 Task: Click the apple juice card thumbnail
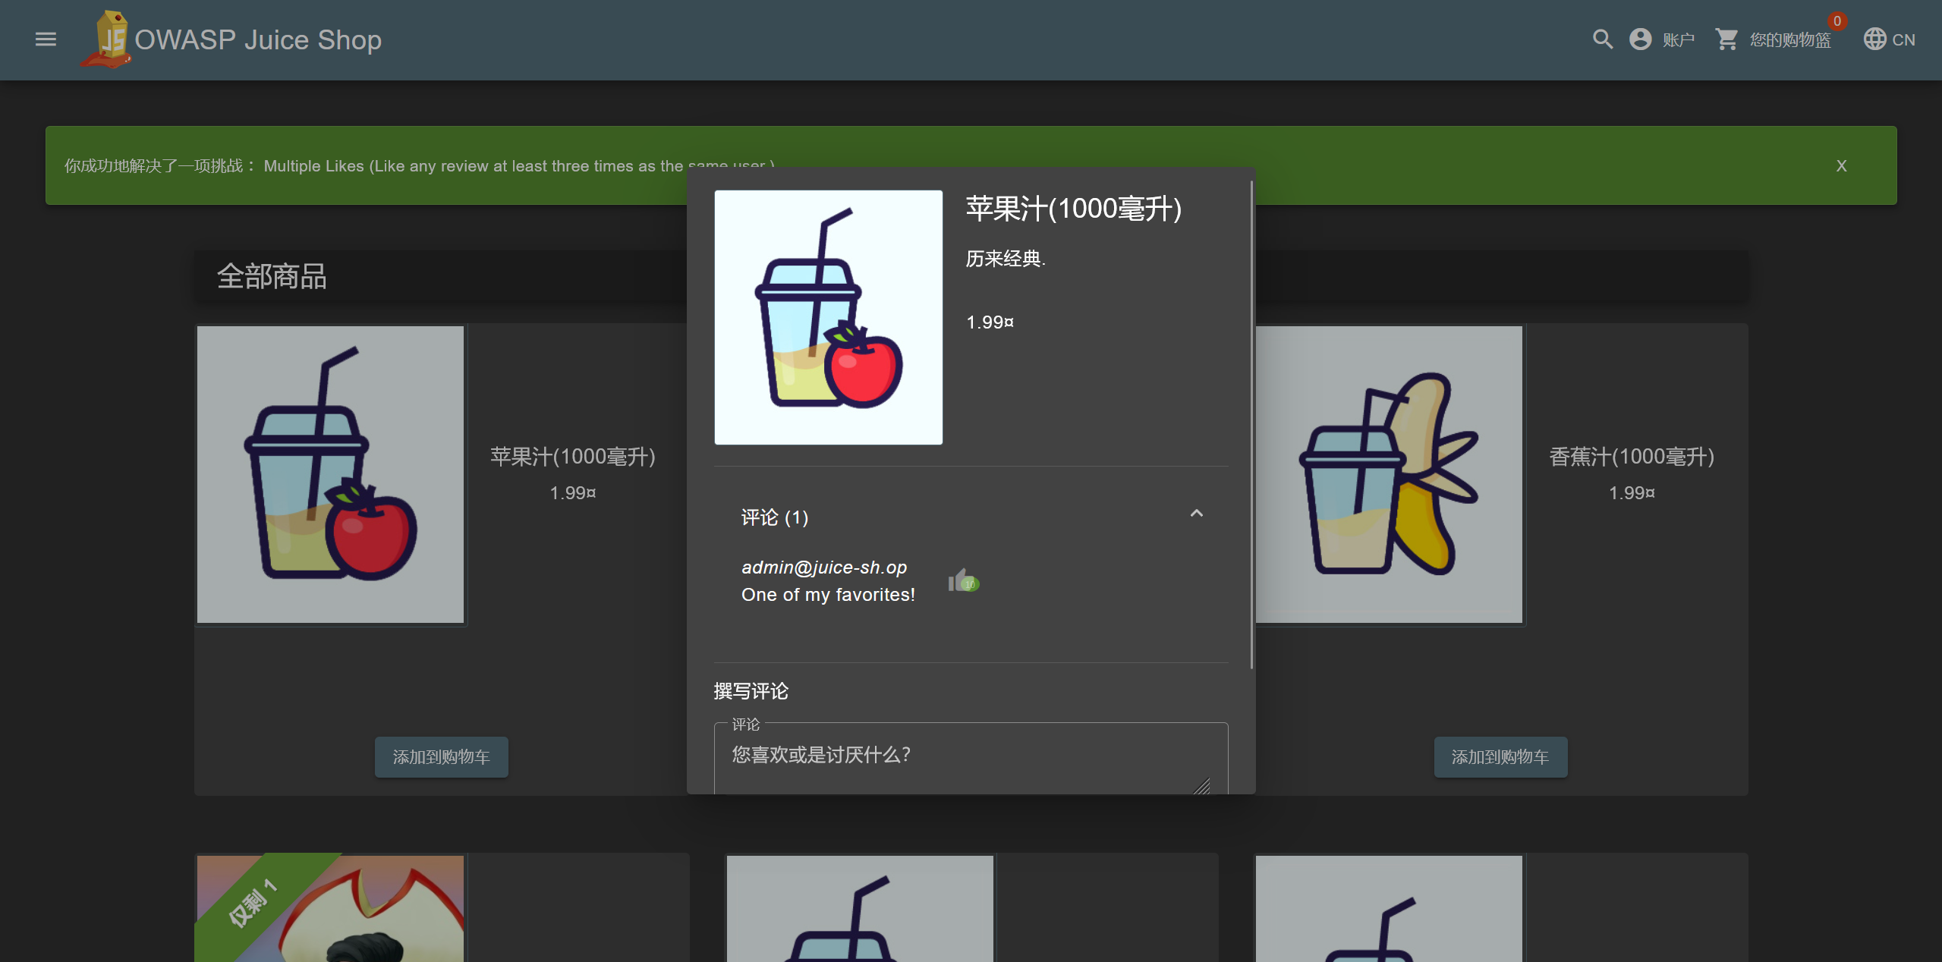click(x=330, y=474)
